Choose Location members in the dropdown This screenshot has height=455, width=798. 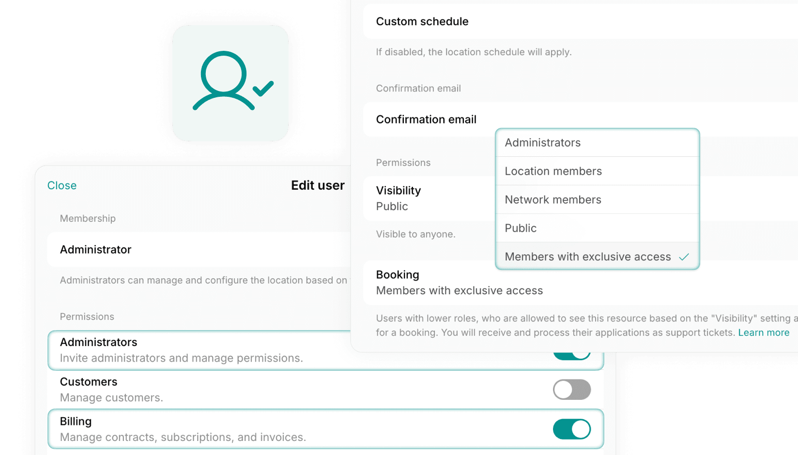click(x=553, y=171)
